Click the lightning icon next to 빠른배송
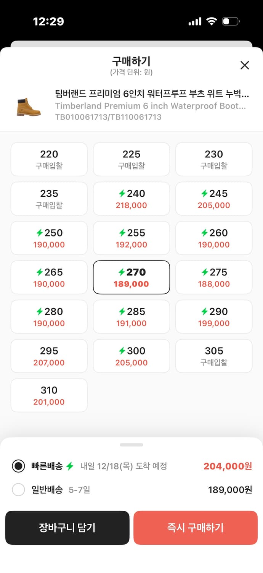This screenshot has height=573, width=263. pyautogui.click(x=71, y=466)
